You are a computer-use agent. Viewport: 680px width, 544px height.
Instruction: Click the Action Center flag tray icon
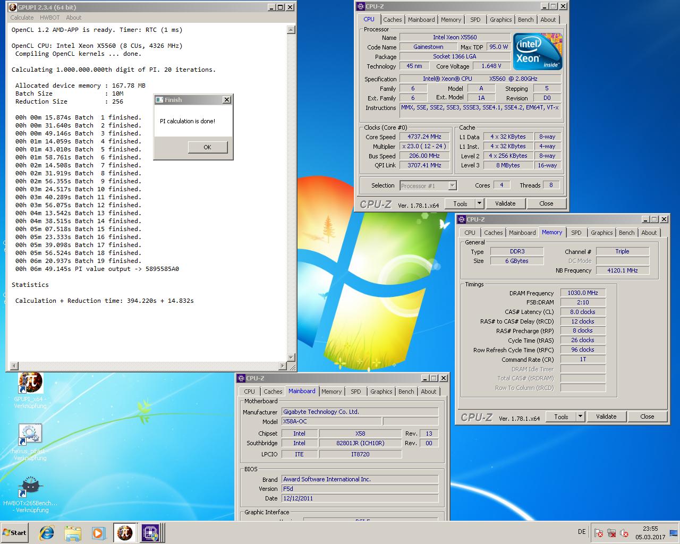click(x=599, y=533)
